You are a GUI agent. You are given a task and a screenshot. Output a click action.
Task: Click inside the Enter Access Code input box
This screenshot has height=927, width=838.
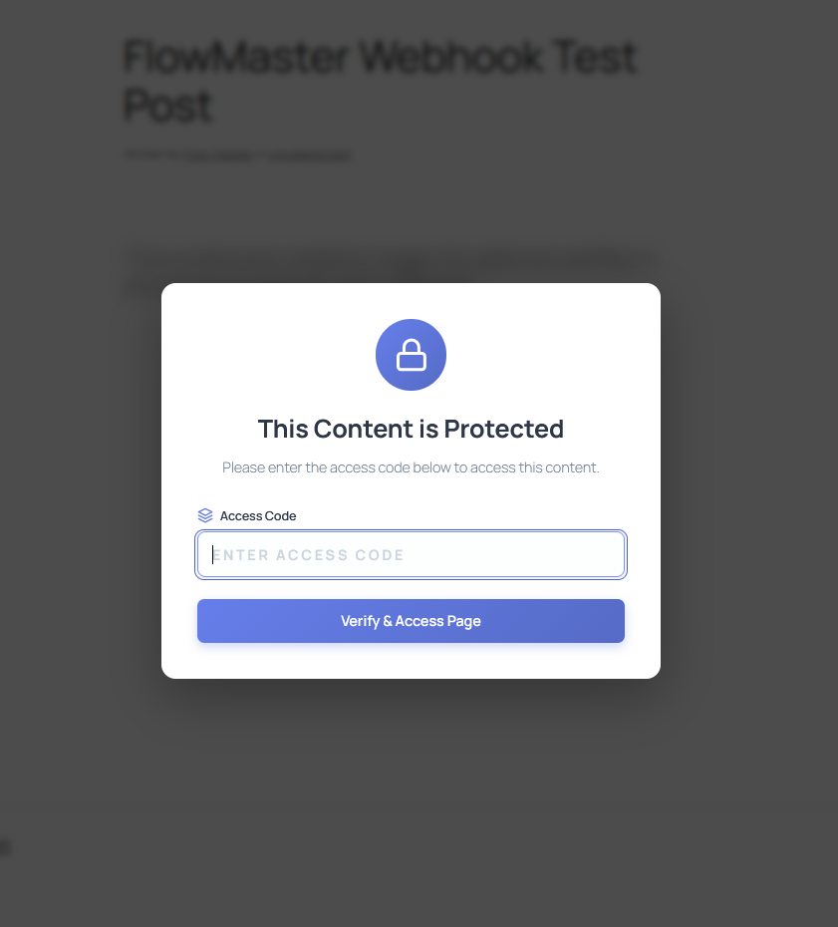411,554
